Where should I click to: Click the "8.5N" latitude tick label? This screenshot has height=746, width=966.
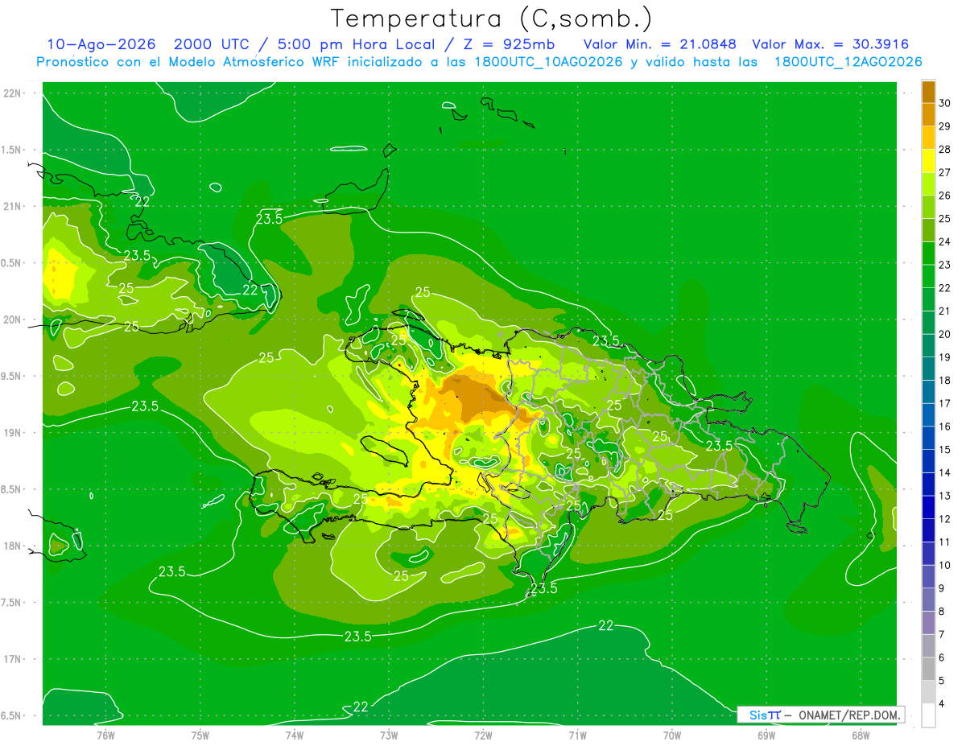click(x=12, y=489)
